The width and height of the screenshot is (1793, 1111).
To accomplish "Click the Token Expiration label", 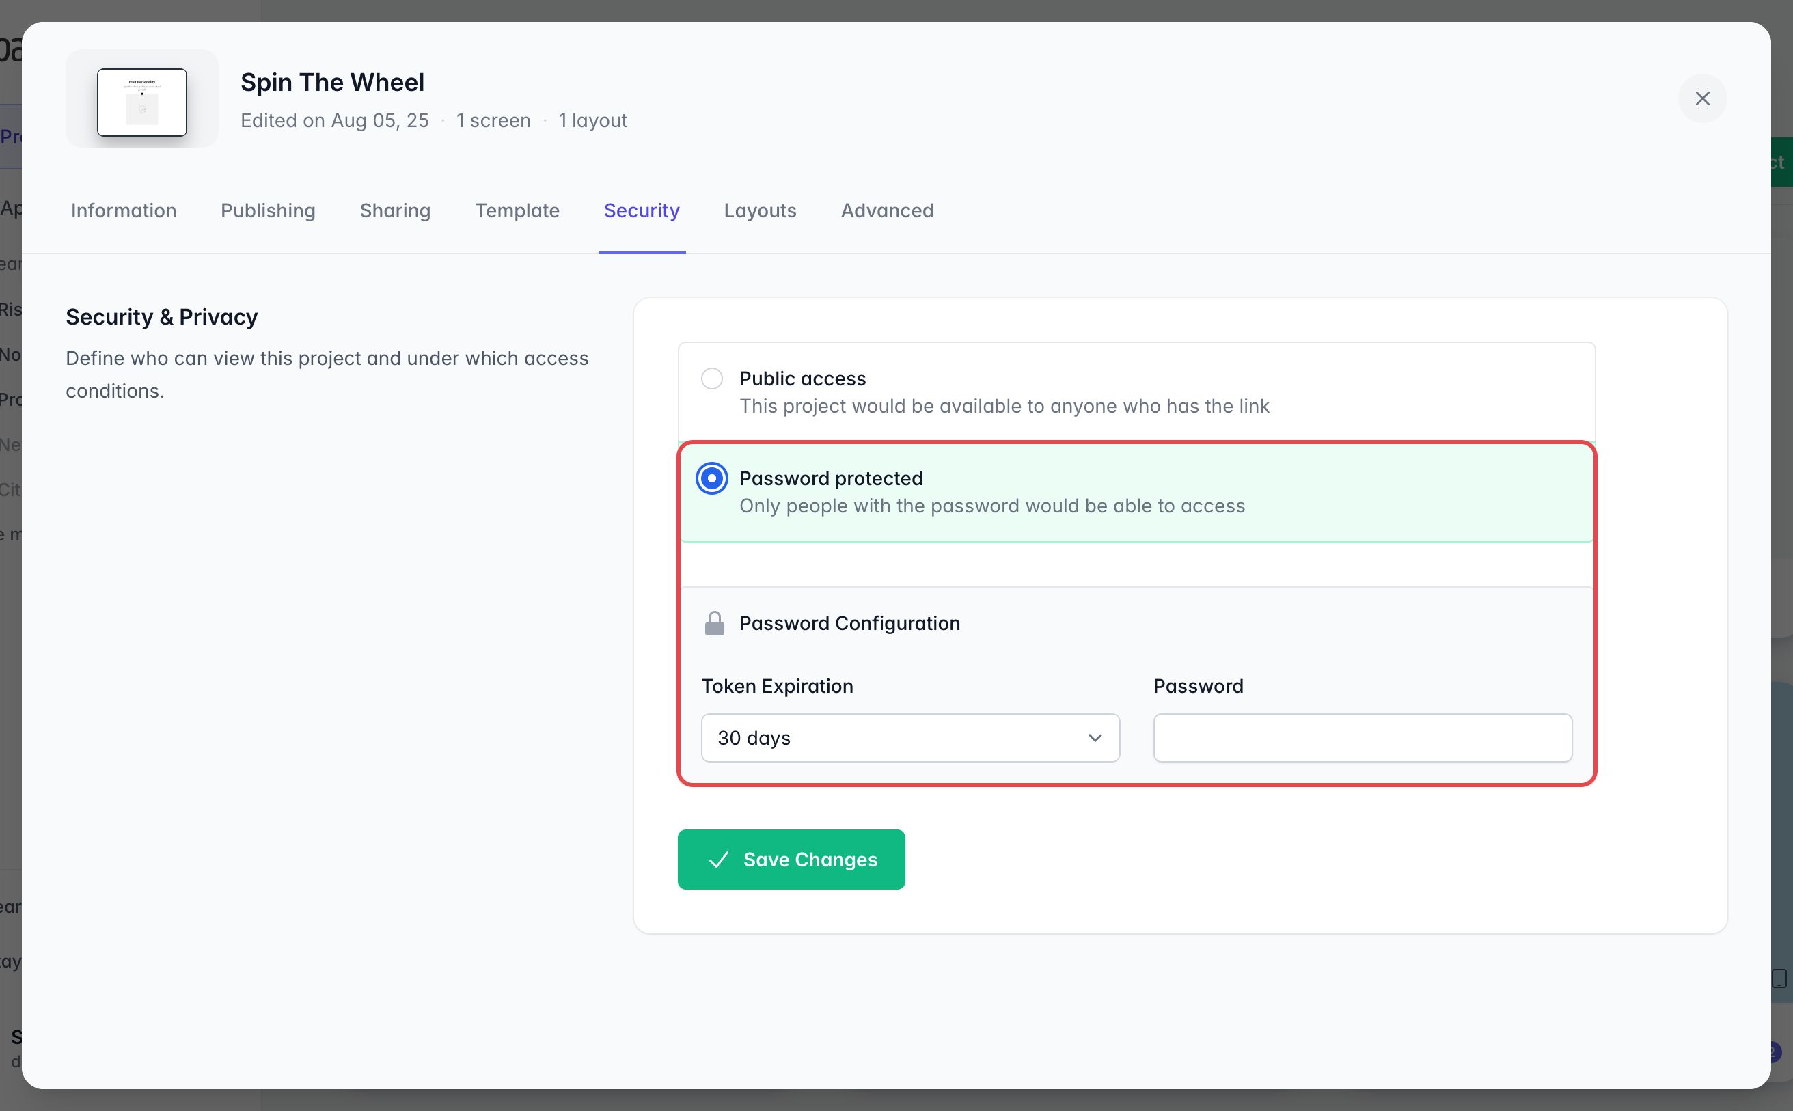I will point(777,686).
